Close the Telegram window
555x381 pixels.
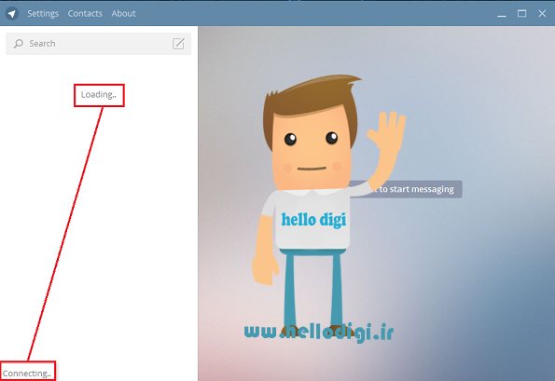click(x=542, y=13)
